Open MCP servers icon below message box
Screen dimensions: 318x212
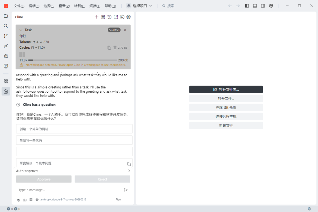pos(31,199)
